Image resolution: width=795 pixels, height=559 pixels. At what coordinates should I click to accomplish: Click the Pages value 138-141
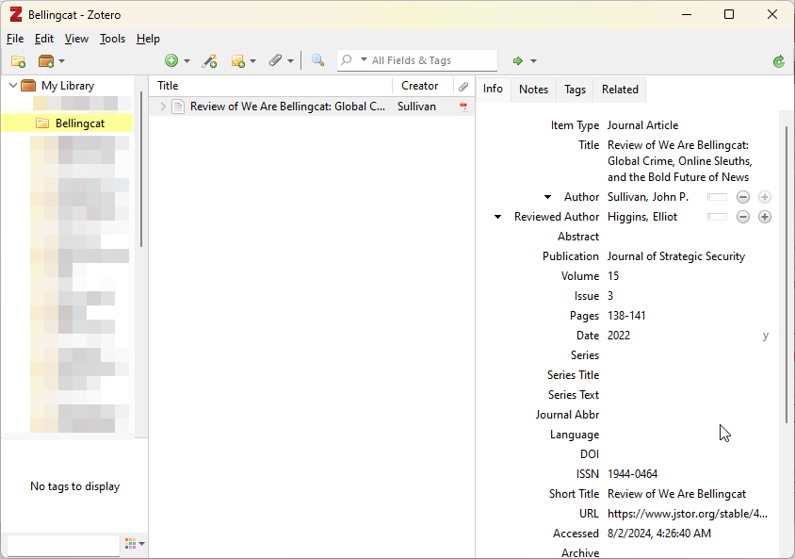(626, 316)
